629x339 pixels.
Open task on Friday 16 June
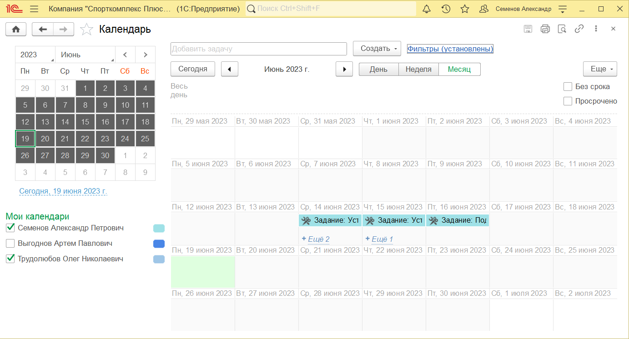point(458,220)
